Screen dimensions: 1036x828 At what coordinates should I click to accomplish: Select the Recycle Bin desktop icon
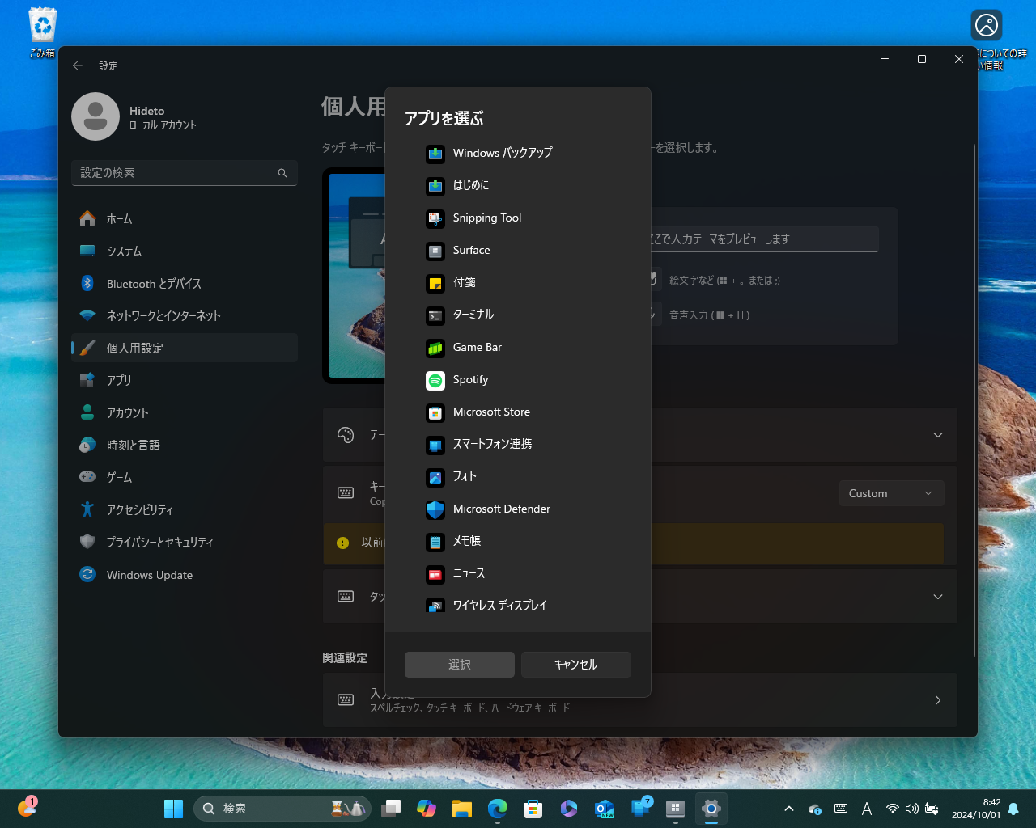(42, 33)
